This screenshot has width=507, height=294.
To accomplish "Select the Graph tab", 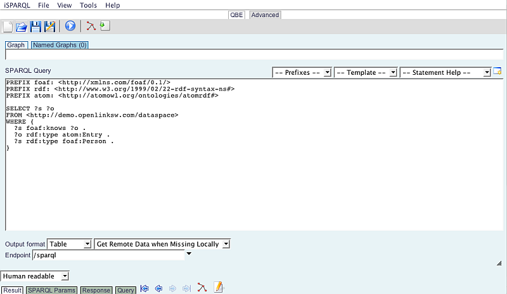I will (16, 45).
